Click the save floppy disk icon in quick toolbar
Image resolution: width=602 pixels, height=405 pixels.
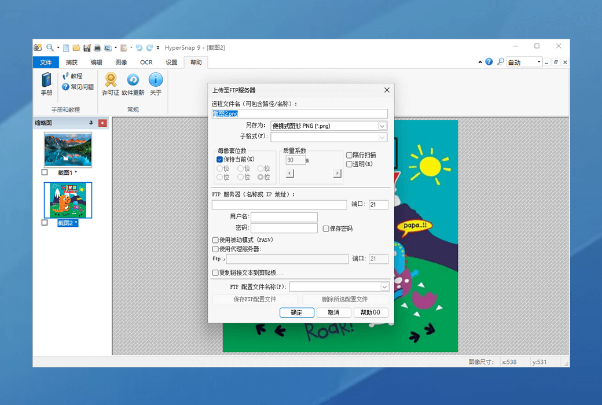tap(87, 47)
